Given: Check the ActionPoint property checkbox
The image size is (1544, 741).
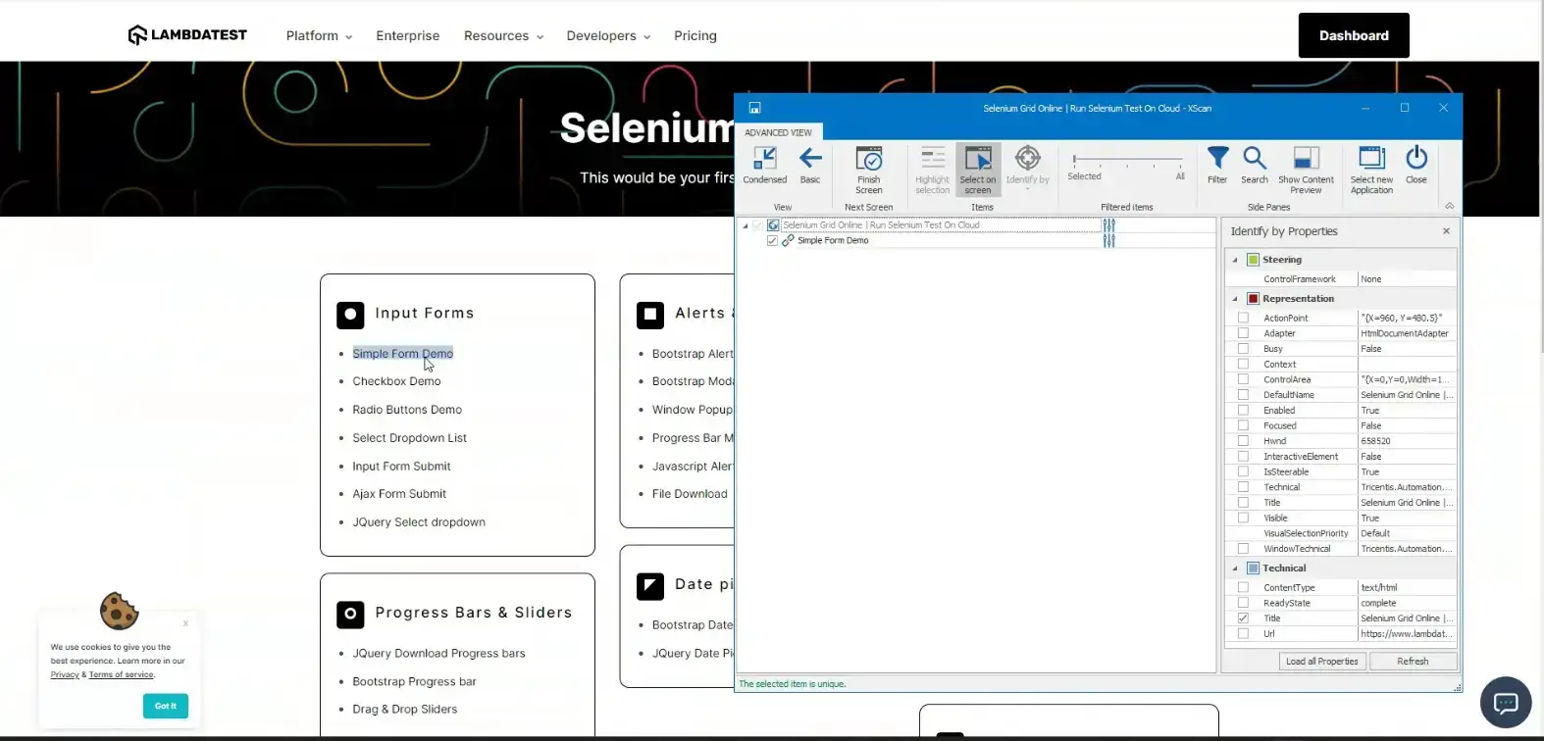Looking at the screenshot, I should click(x=1243, y=319).
